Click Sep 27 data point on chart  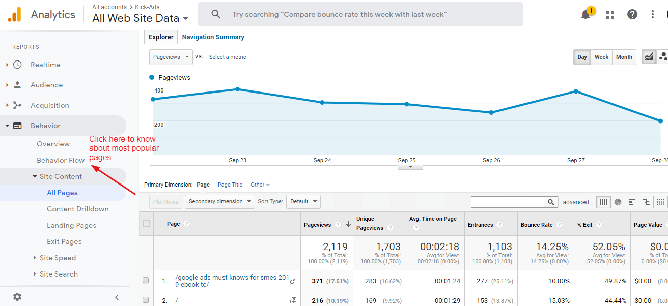pos(576,91)
